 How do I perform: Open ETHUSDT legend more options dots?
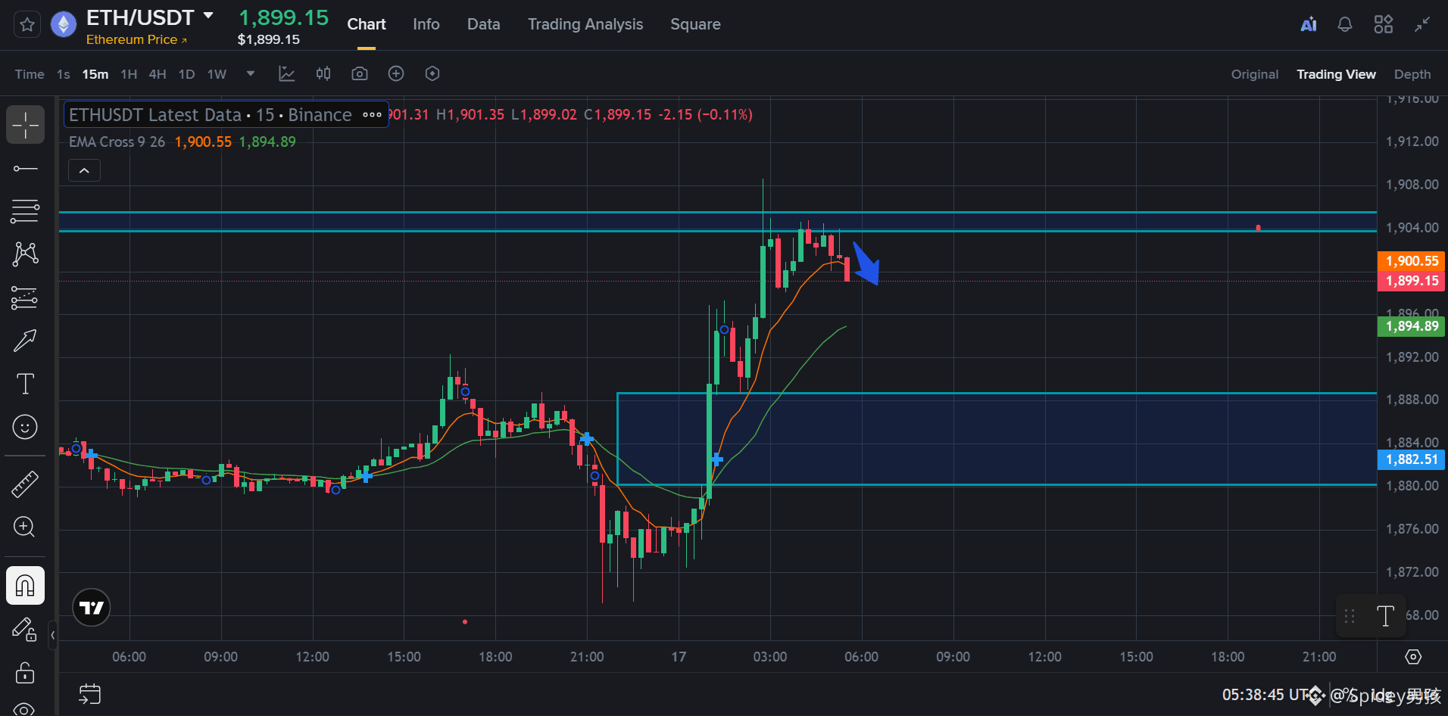(372, 115)
